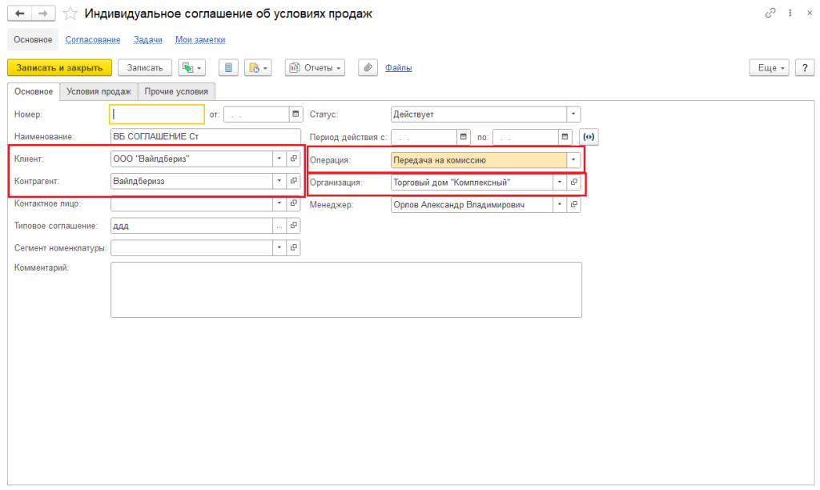
Task: Click the Контрагент field Вайлдберизз
Action: 191,181
